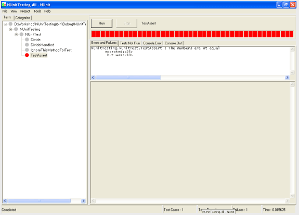299x215 pixels.
Task: Select the DivideHandled test
Action: [42, 45]
